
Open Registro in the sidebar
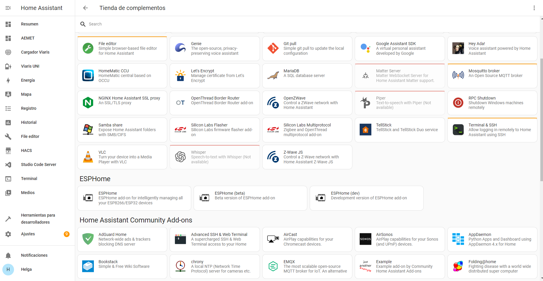tap(37, 108)
